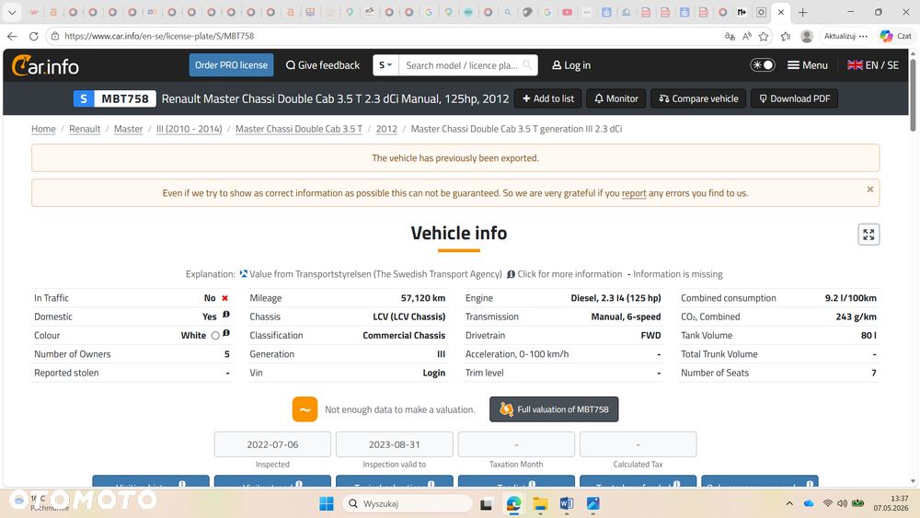The height and width of the screenshot is (518, 920).
Task: Reload the current page
Action: [33, 36]
